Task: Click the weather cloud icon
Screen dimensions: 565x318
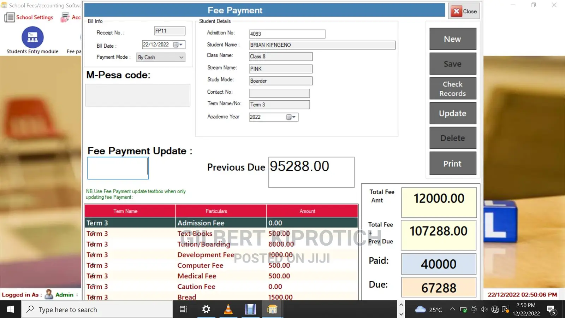Action: (x=420, y=310)
